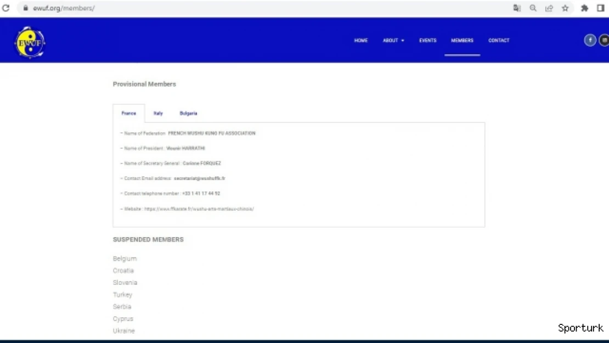Switch to the Bulgaria tab
Image resolution: width=609 pixels, height=343 pixels.
click(188, 114)
